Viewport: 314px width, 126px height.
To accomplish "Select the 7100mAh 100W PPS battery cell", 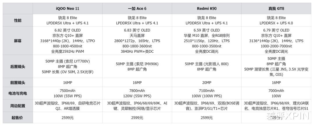I will (206, 93).
